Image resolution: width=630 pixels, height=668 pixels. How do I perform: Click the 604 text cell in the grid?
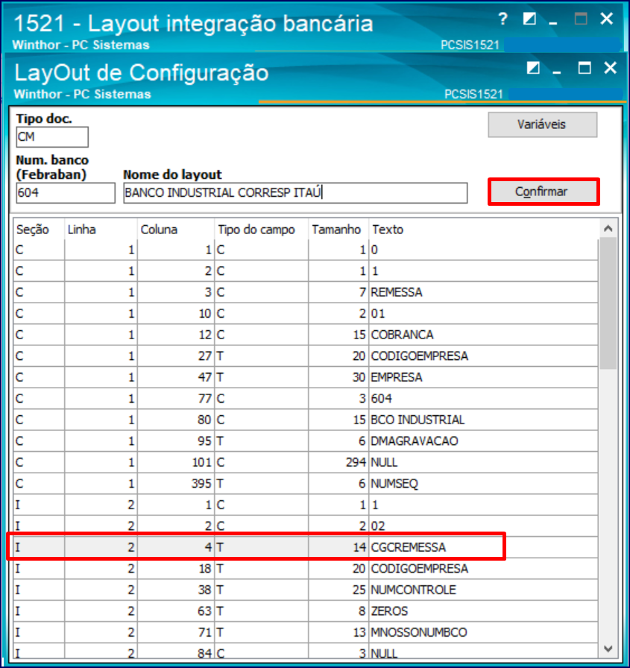pyautogui.click(x=483, y=399)
